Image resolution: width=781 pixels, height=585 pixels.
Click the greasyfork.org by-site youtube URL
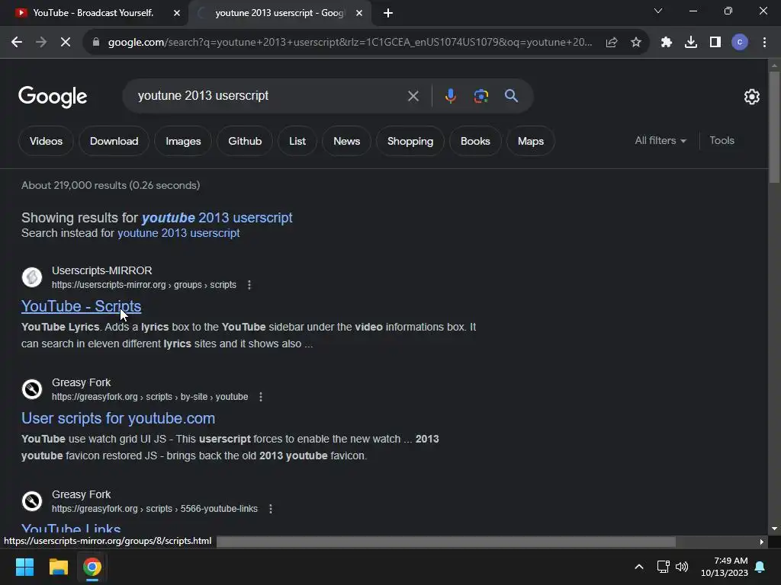click(x=150, y=397)
